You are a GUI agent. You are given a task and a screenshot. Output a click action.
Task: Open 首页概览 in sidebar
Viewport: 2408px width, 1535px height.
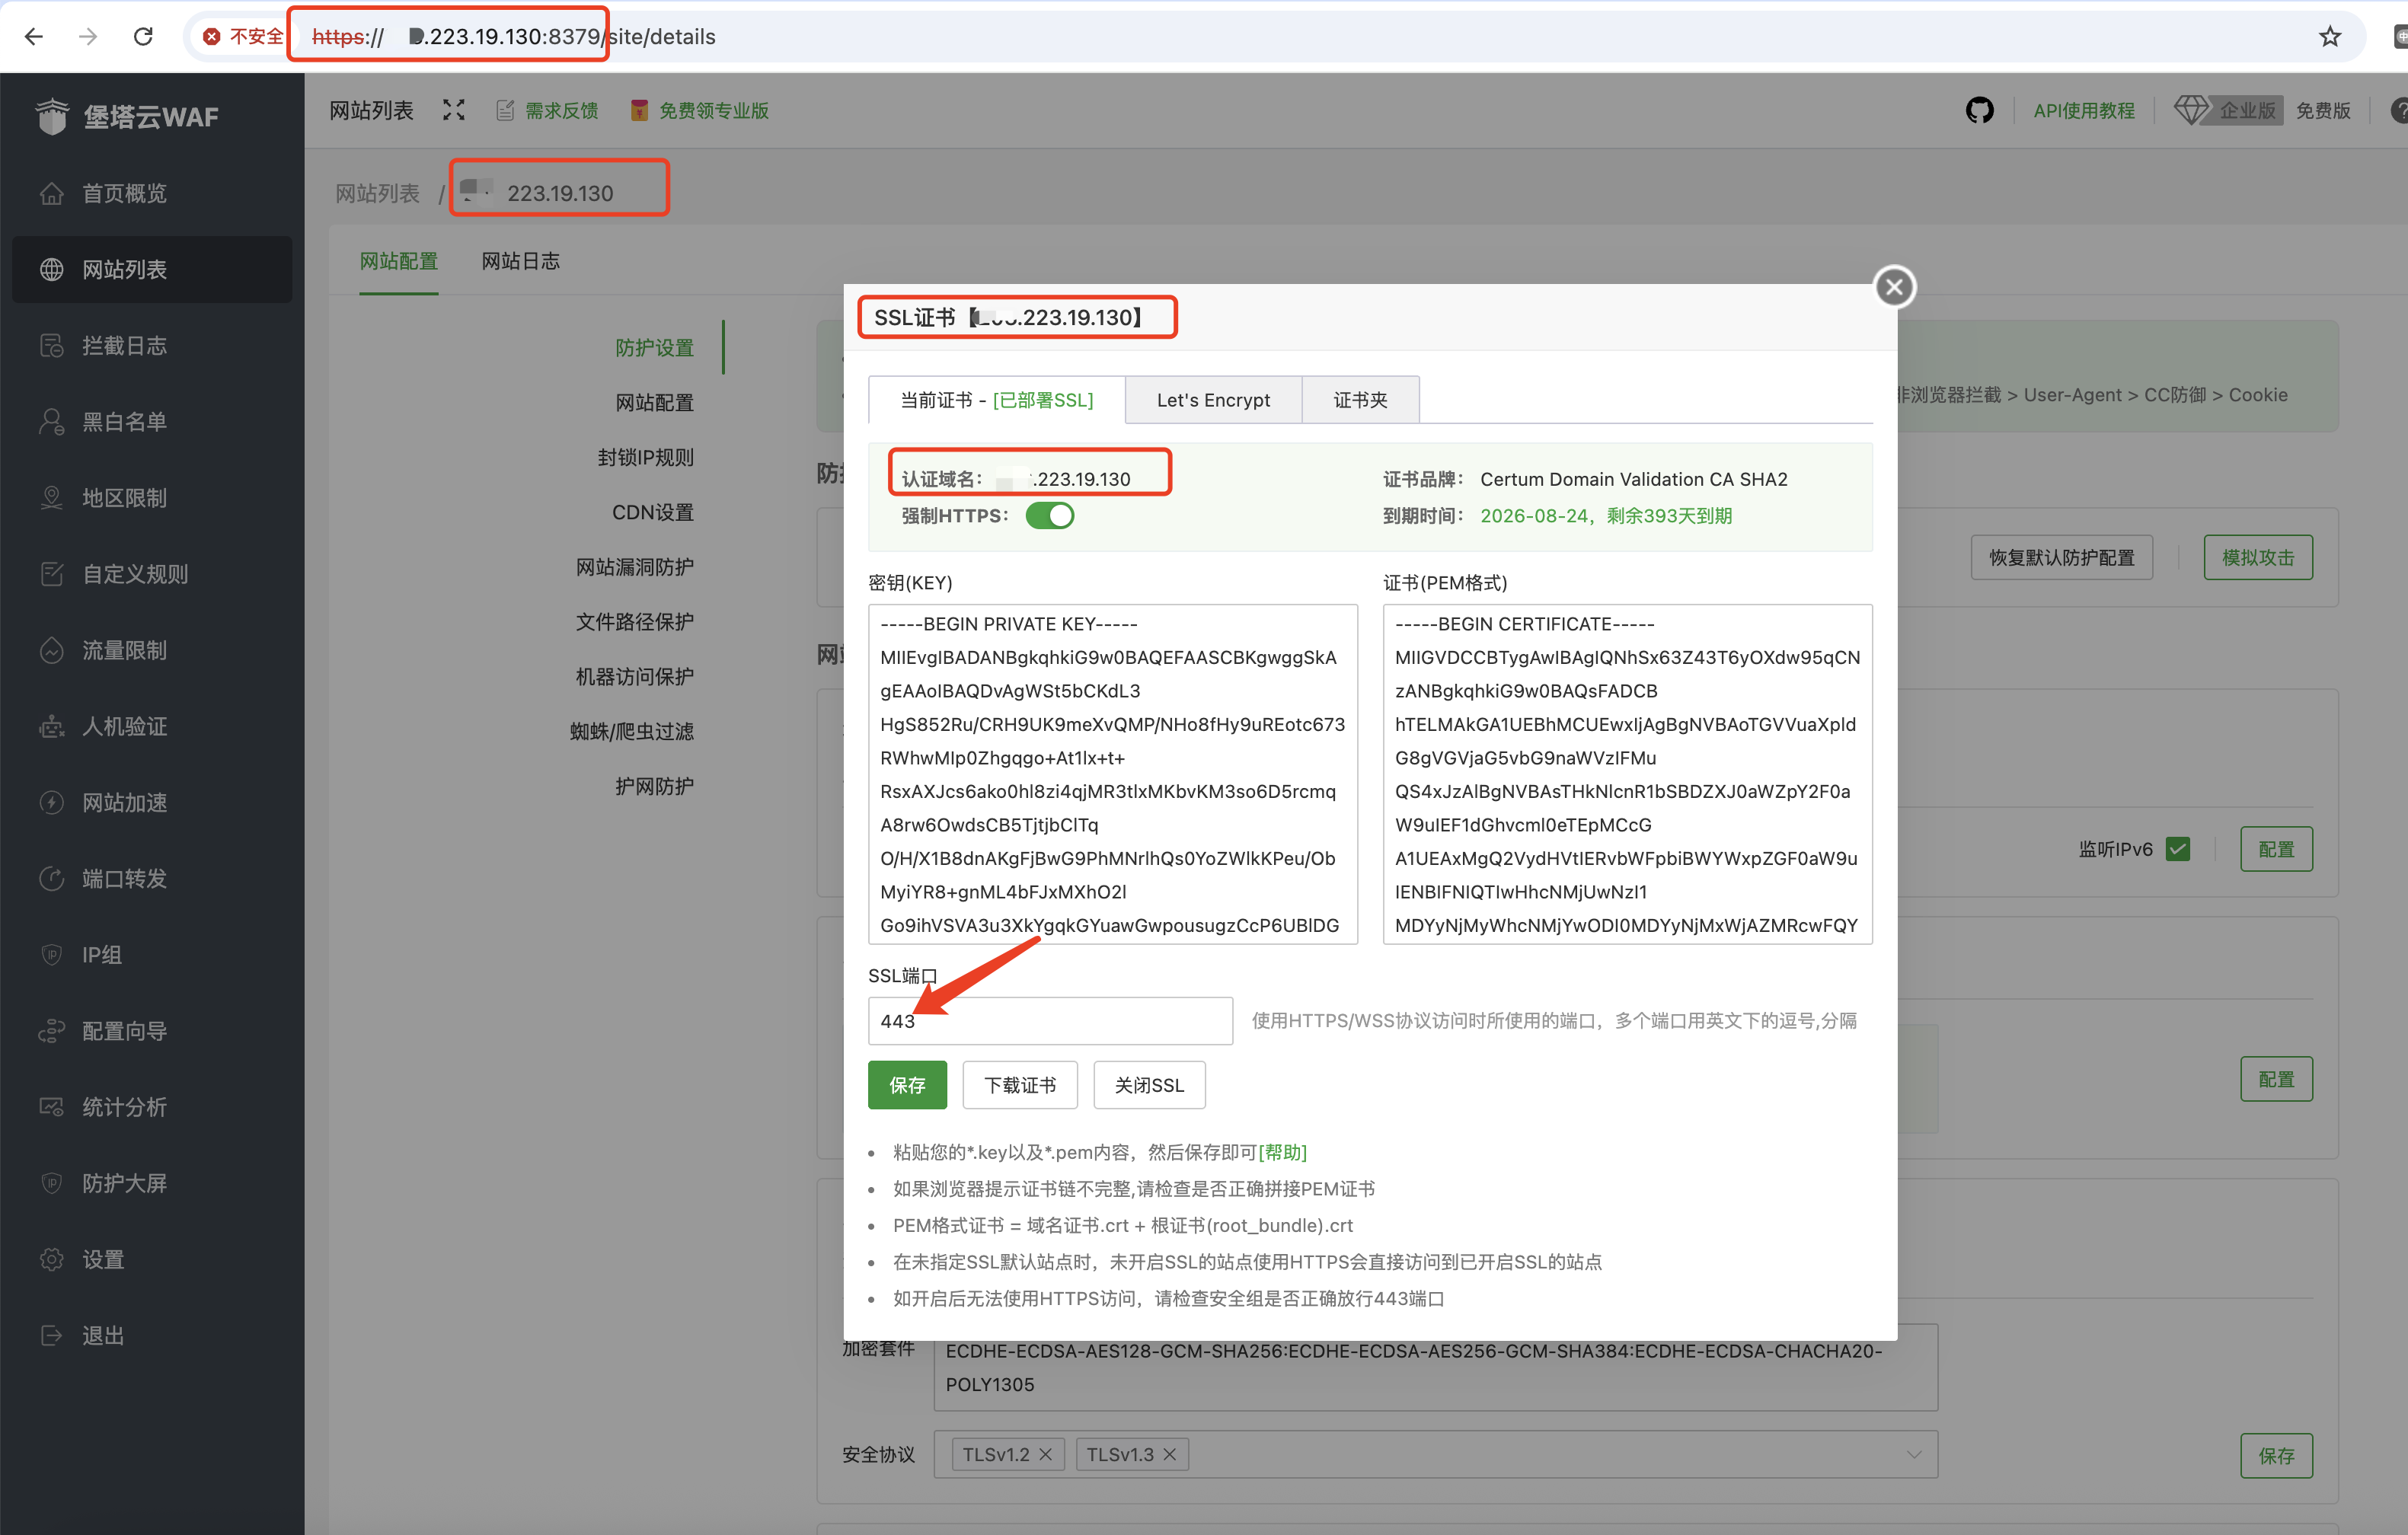(152, 193)
